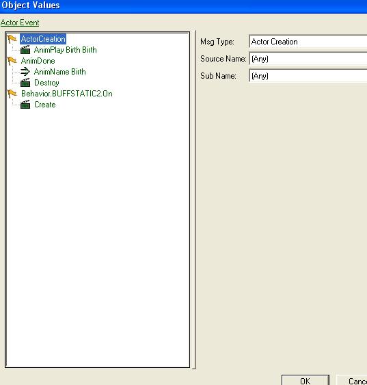The width and height of the screenshot is (367, 385).
Task: Click the flag icon beside Behavior.BUFFSTATIC2.On
Action: 12,94
